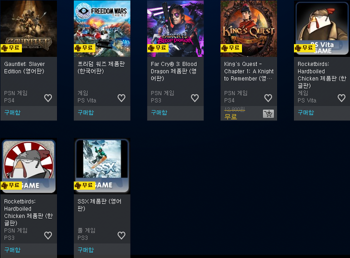Click PS Plus 무료 badge on Gauntlet cover
The width and height of the screenshot is (350, 258).
click(x=11, y=48)
